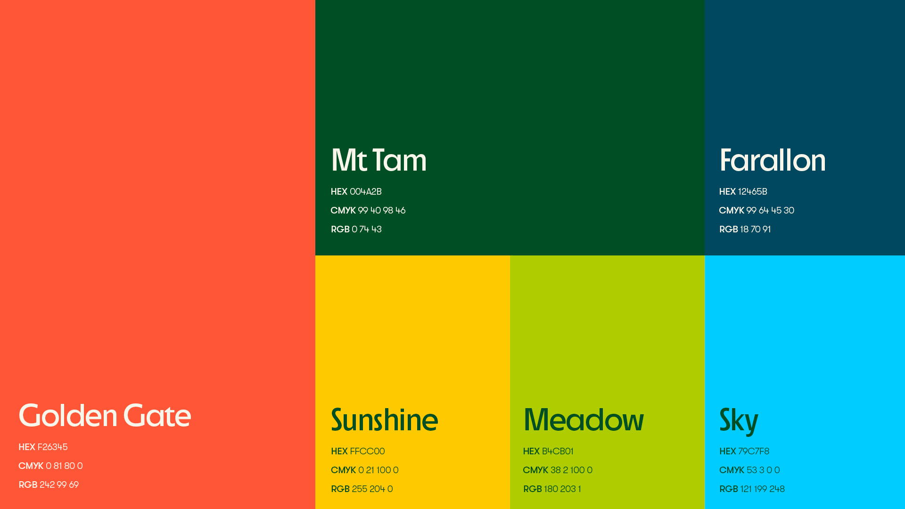Click the RGB 121 199 248 line

[751, 489]
